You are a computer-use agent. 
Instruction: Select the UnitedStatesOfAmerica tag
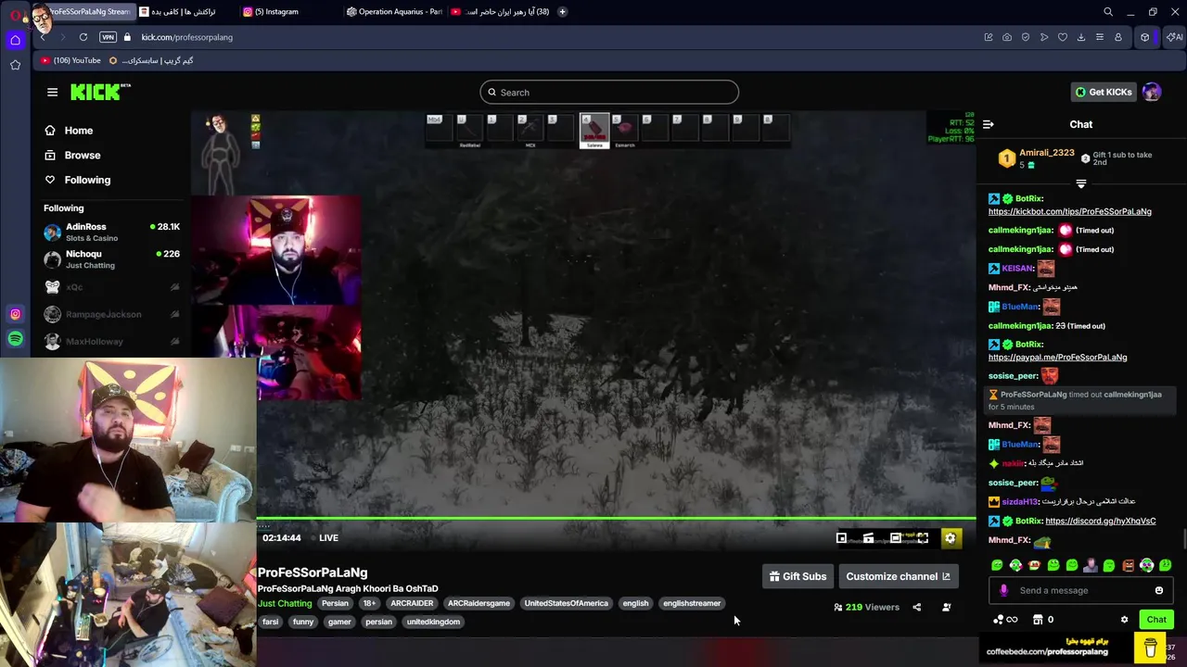coord(566,603)
